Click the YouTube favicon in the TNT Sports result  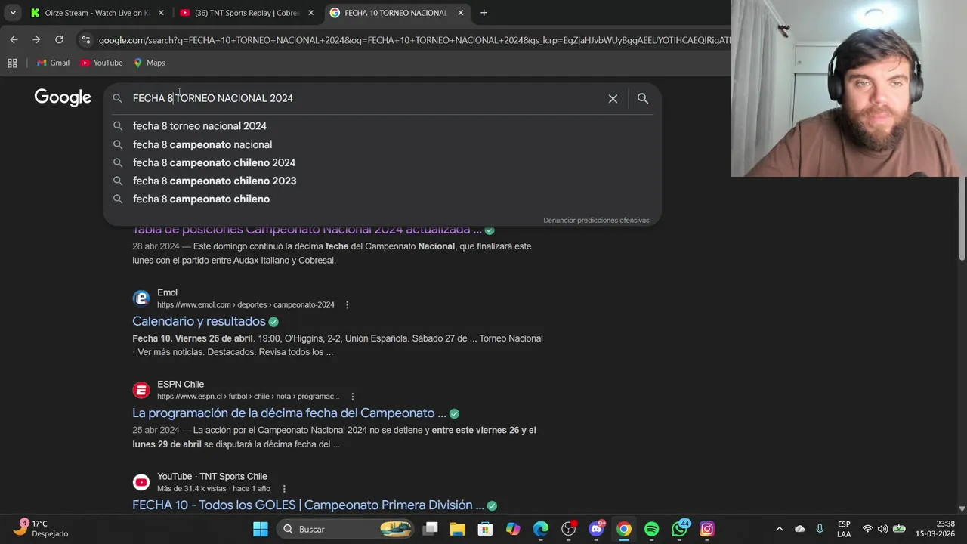(141, 482)
